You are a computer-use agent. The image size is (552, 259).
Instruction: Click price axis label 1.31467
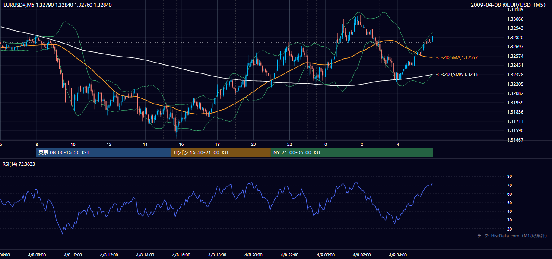click(x=516, y=140)
